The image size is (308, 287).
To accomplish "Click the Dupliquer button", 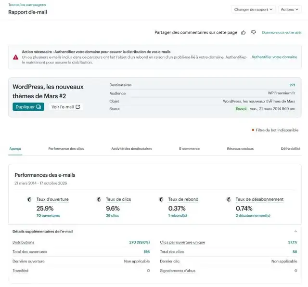I will coord(28,107).
